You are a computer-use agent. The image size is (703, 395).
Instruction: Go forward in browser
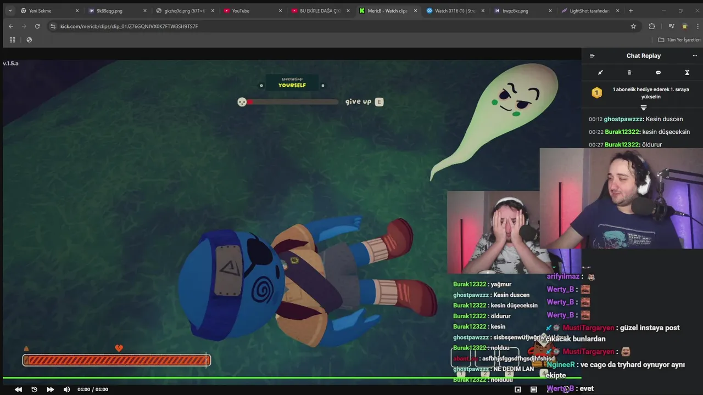tap(24, 26)
